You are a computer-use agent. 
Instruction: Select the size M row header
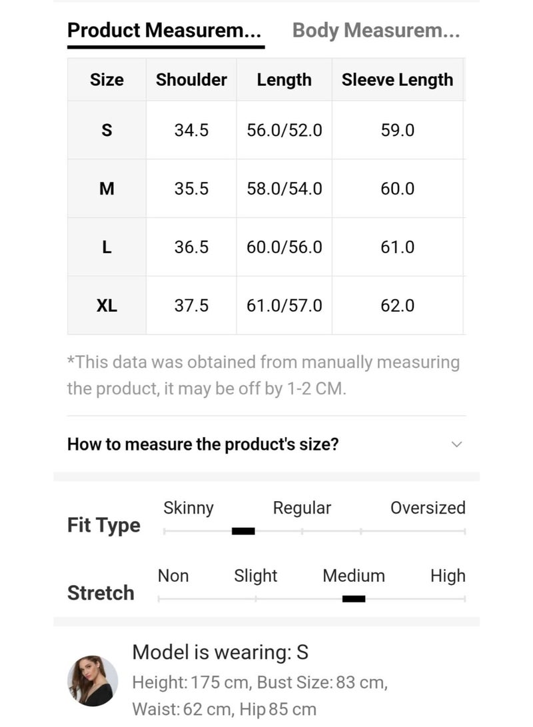tap(107, 189)
